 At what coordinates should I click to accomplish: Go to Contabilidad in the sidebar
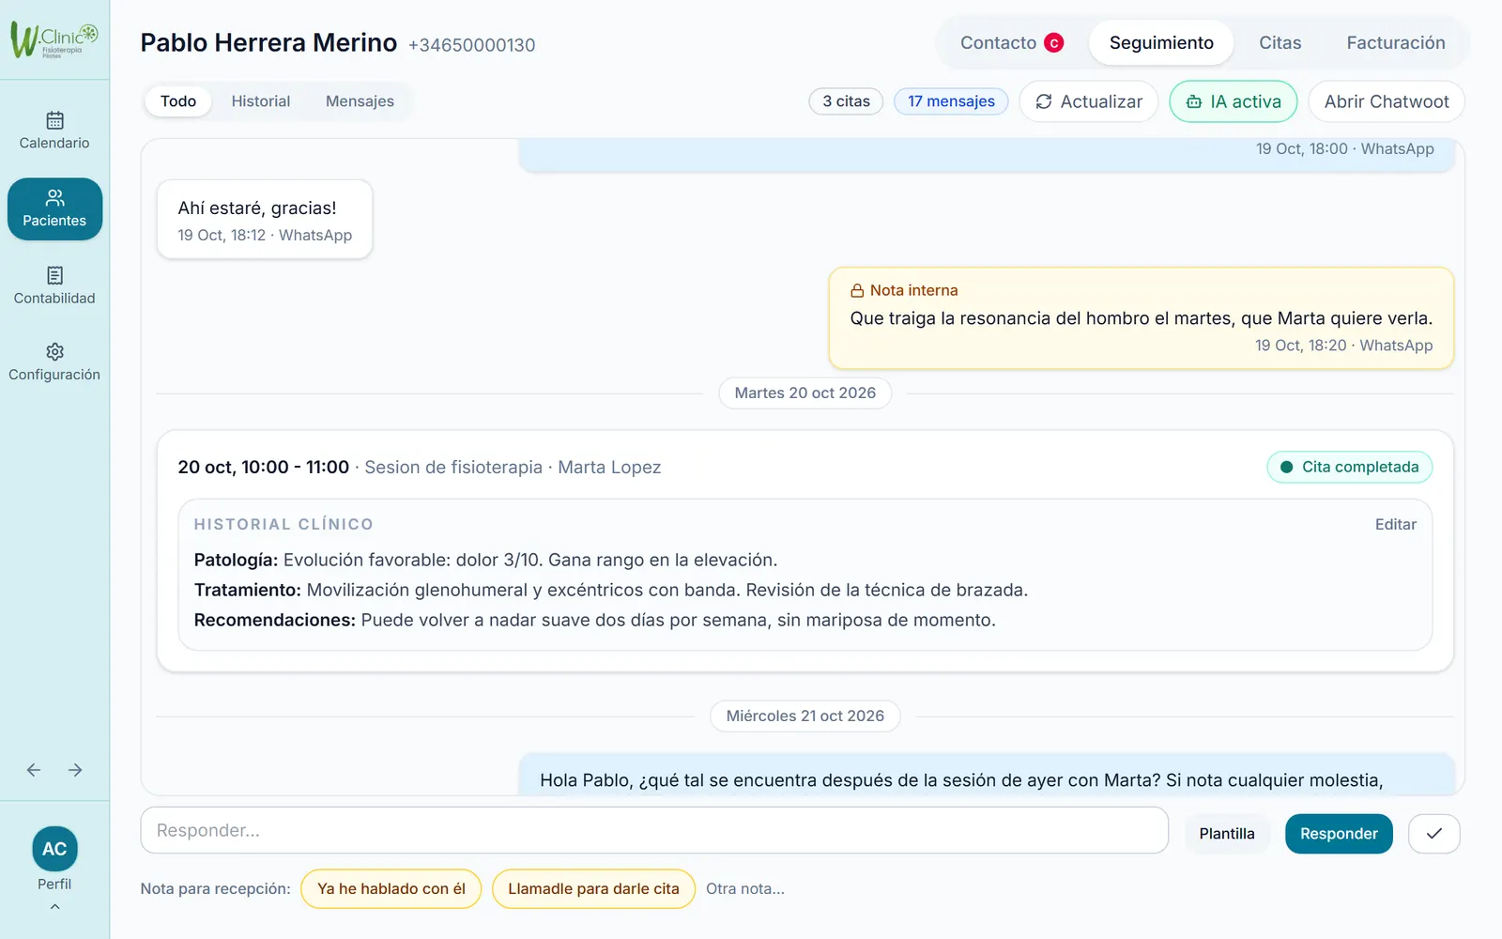click(54, 285)
